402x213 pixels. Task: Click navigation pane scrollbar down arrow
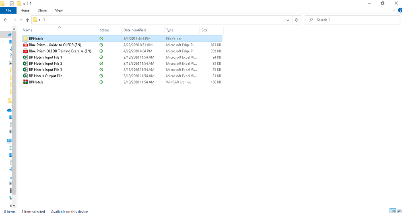click(x=14, y=206)
